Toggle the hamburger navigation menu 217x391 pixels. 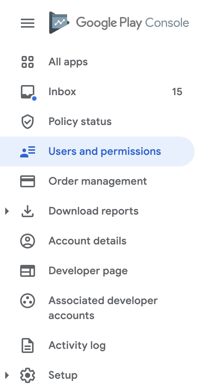point(28,23)
